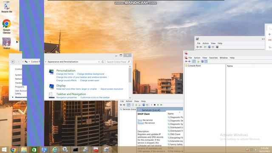Open the Recycle Bin on desktop
The image size is (272, 153).
(7, 7)
